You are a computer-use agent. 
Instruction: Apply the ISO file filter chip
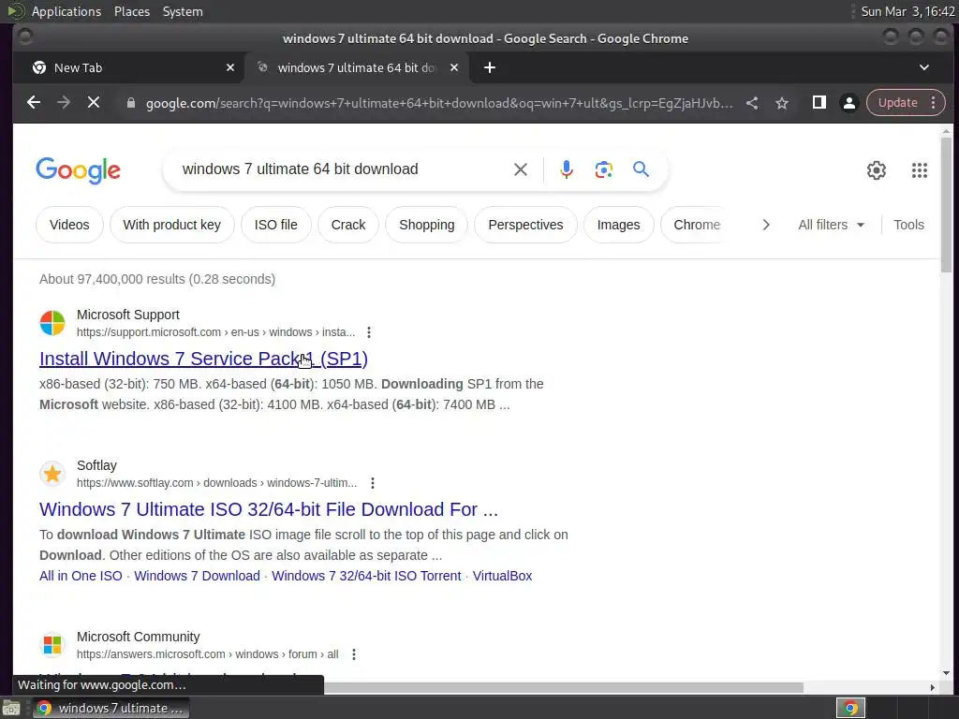276,225
